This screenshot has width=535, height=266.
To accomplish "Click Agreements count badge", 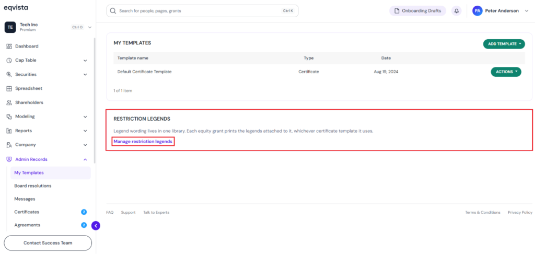I will click(x=84, y=225).
